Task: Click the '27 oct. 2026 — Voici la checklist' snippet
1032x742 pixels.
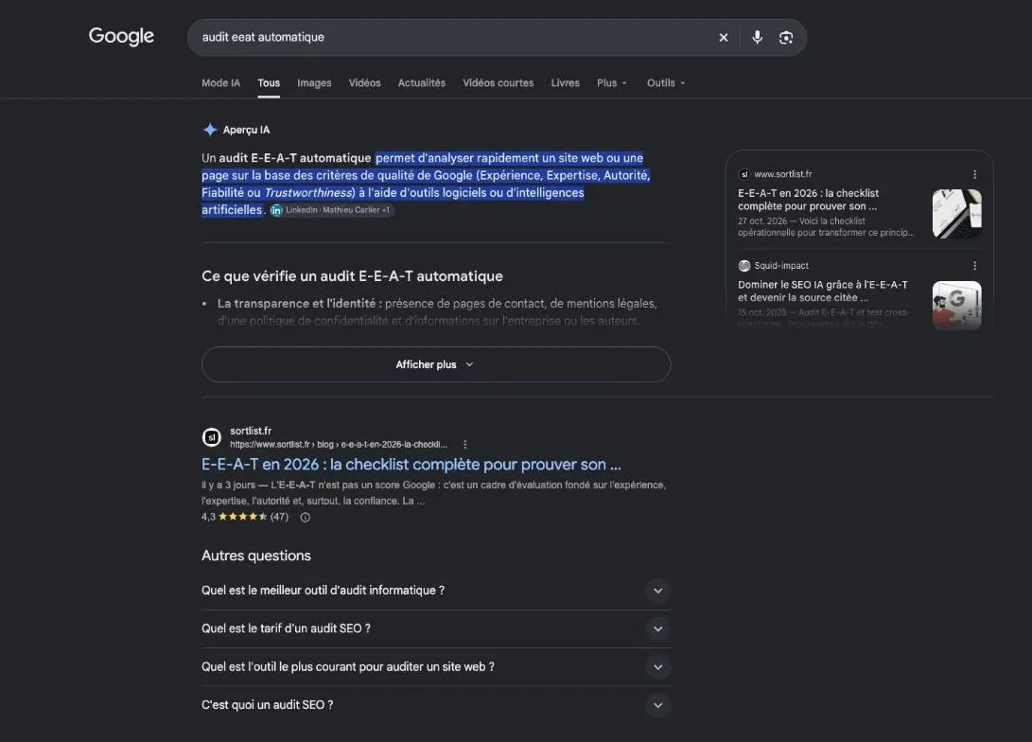Action: coord(826,226)
